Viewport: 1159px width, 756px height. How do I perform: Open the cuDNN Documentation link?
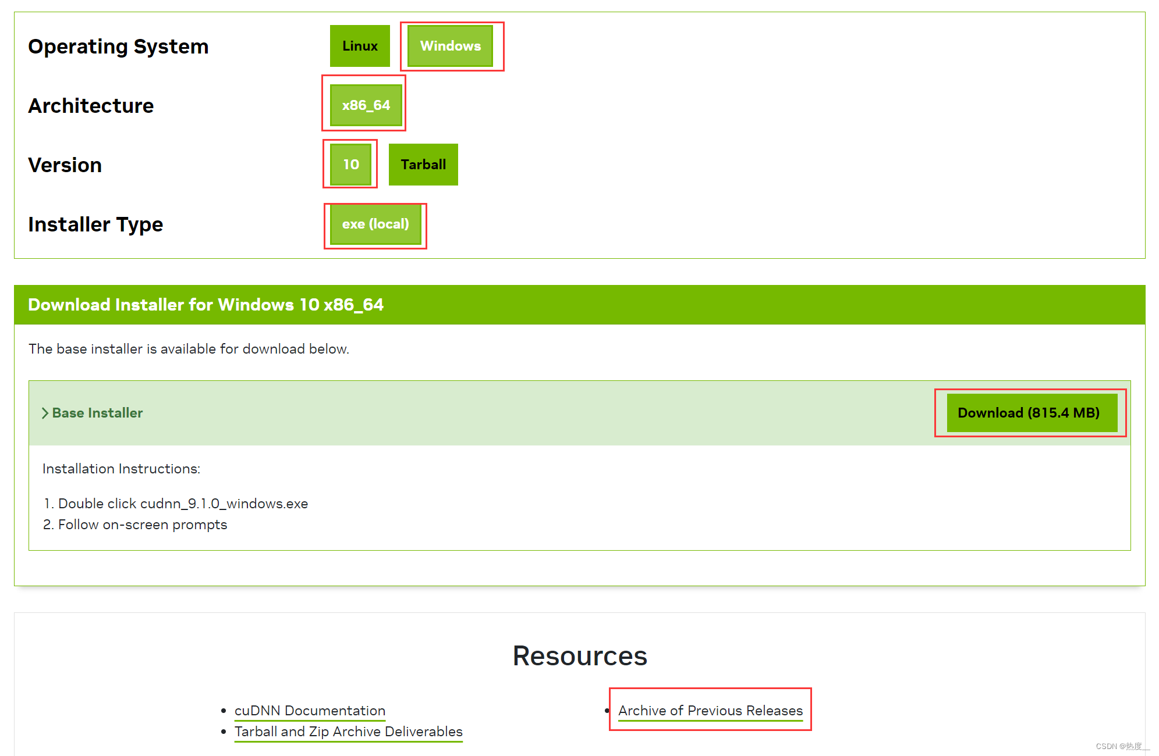310,711
